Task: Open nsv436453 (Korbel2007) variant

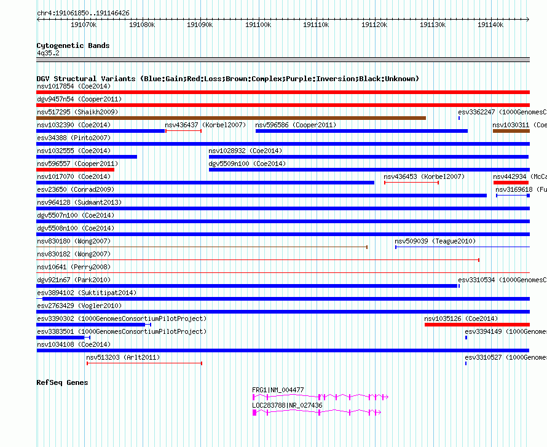Action: point(411,183)
